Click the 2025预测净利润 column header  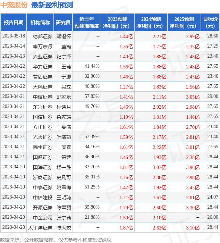click(x=184, y=23)
